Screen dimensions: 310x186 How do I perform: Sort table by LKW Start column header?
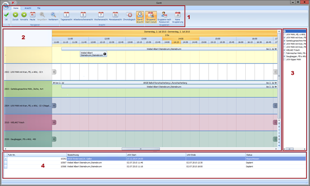(156, 155)
